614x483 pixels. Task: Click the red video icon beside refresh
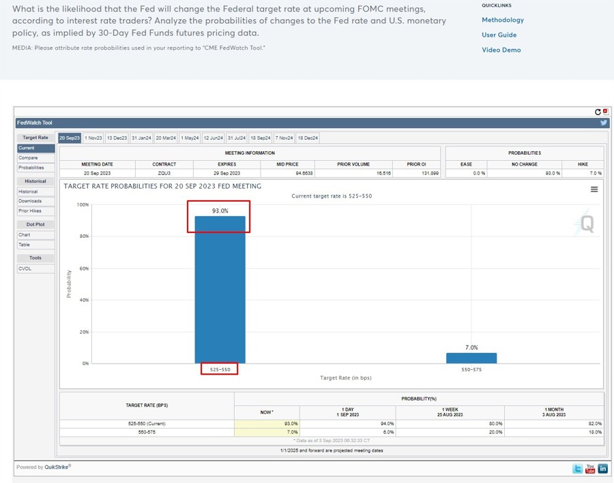(605, 112)
